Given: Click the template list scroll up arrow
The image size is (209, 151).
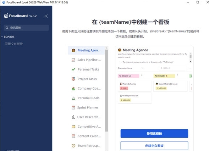Looking at the screenshot, I should pyautogui.click(x=106, y=48).
